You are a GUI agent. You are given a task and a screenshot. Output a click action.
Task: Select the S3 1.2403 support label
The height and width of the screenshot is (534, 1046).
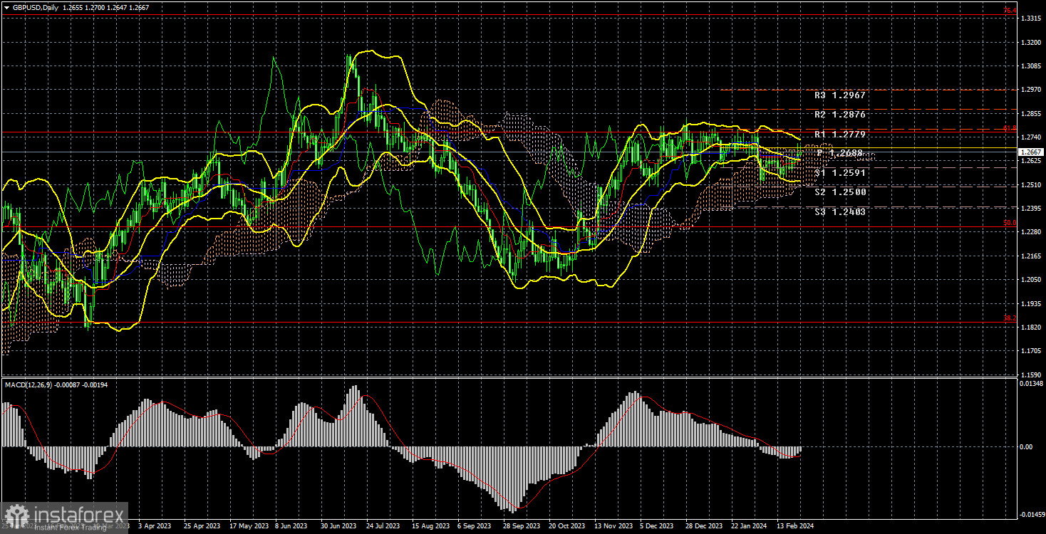(839, 212)
